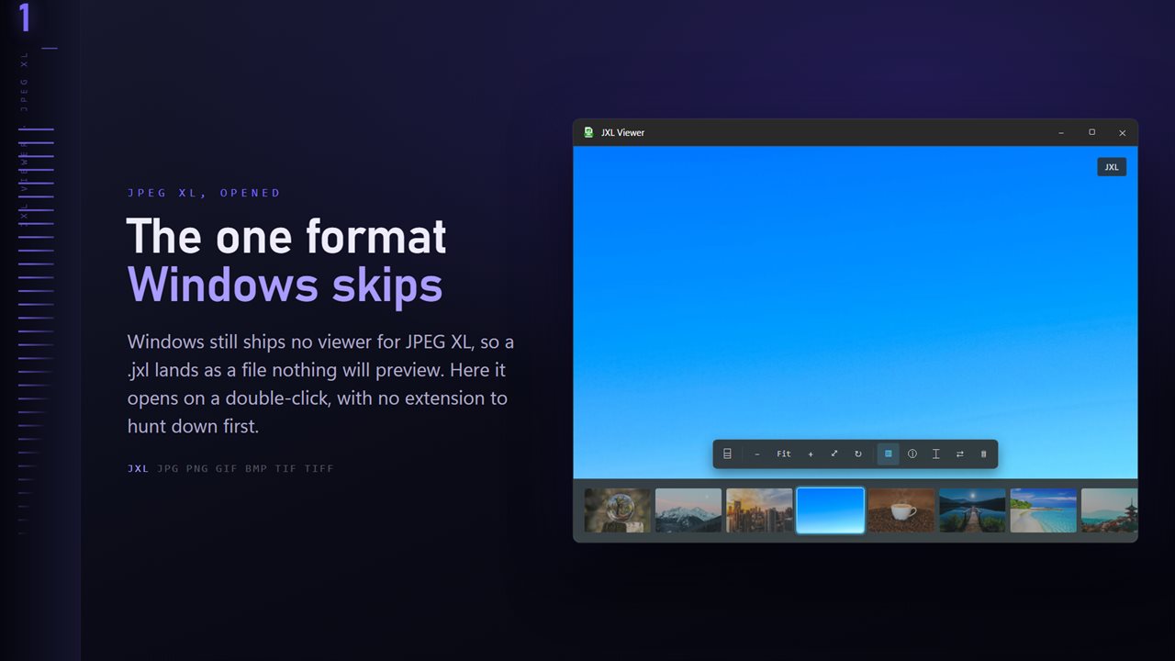The image size is (1175, 661).
Task: Zoom out with the minus toolbar button
Action: coord(757,454)
